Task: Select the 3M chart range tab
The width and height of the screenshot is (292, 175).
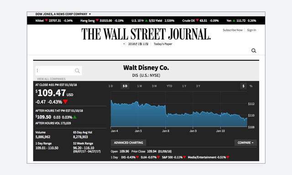Action: point(154,86)
